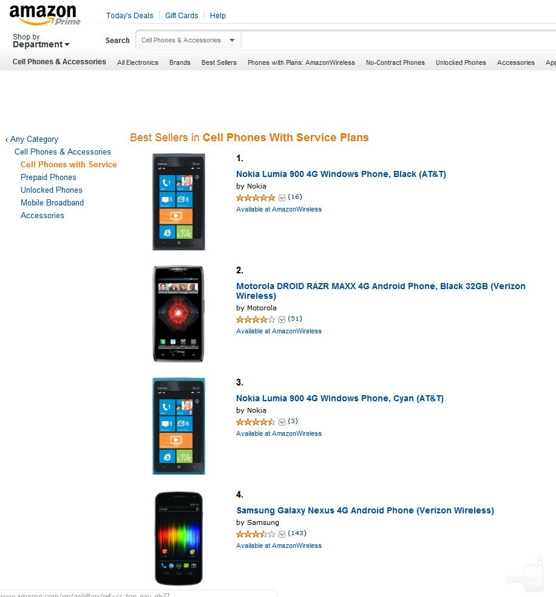Screen dimensions: 556x597
Task: Select Prepaid Phones in the sidebar
Action: (49, 177)
